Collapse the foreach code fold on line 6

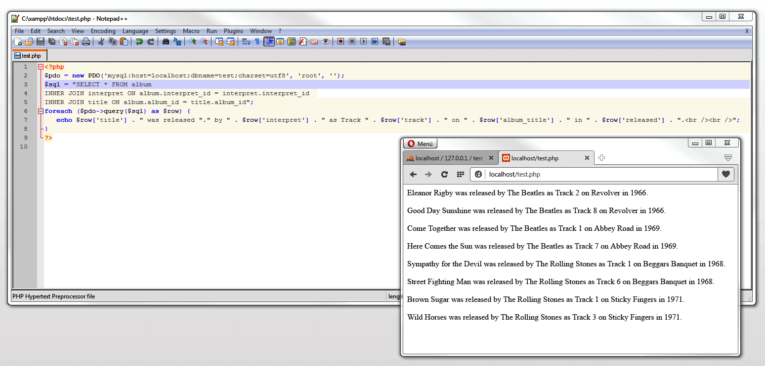(41, 110)
